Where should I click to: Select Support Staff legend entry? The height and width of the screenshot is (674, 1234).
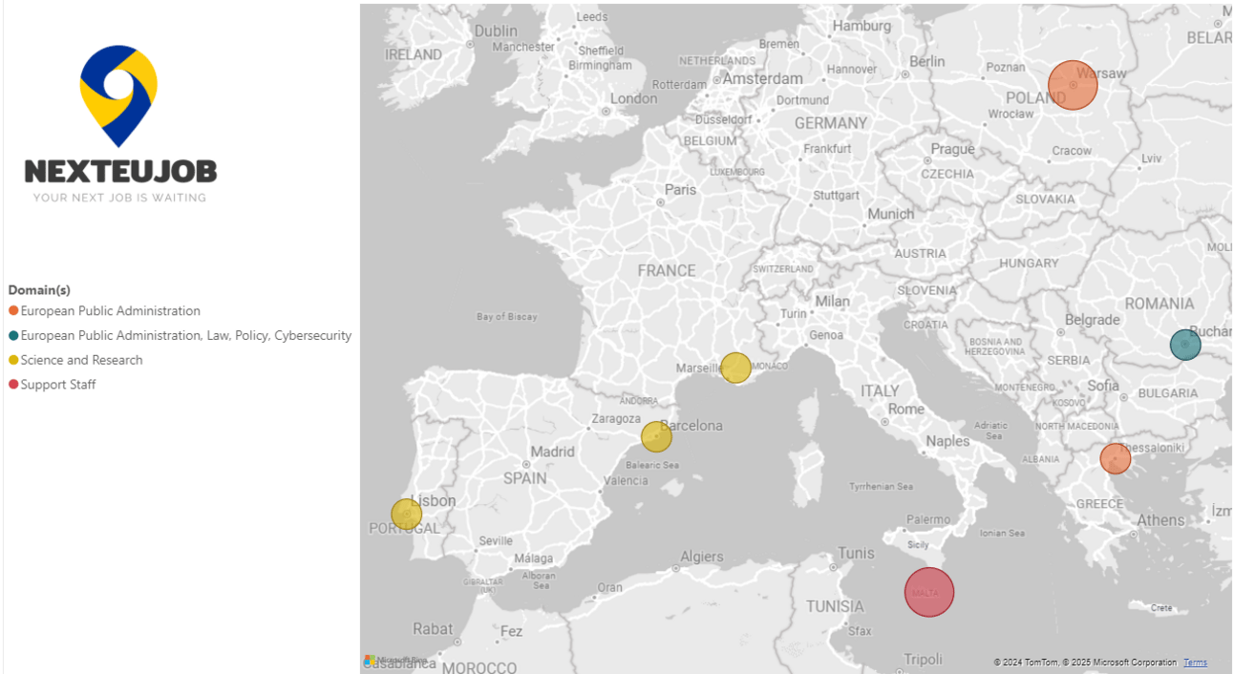(x=58, y=385)
